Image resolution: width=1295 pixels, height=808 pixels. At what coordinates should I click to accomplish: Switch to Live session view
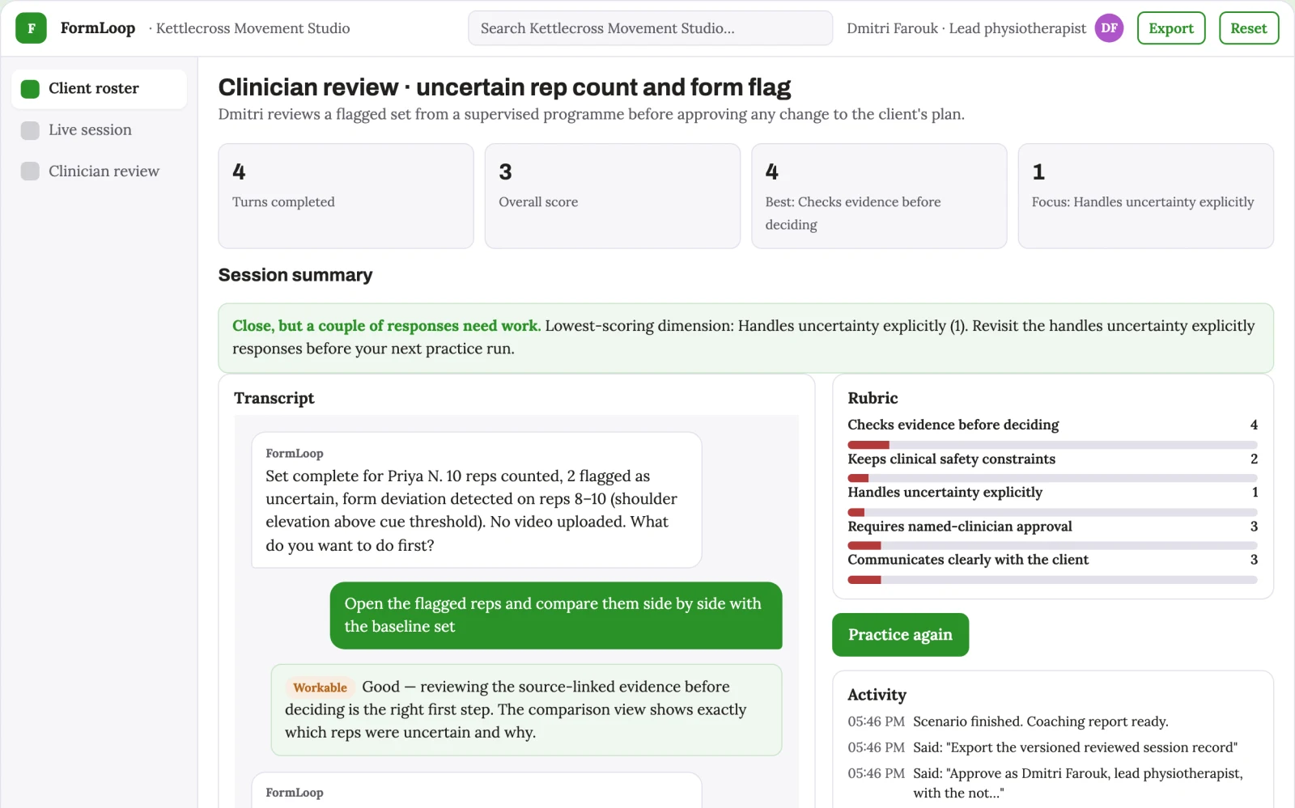[x=99, y=130]
